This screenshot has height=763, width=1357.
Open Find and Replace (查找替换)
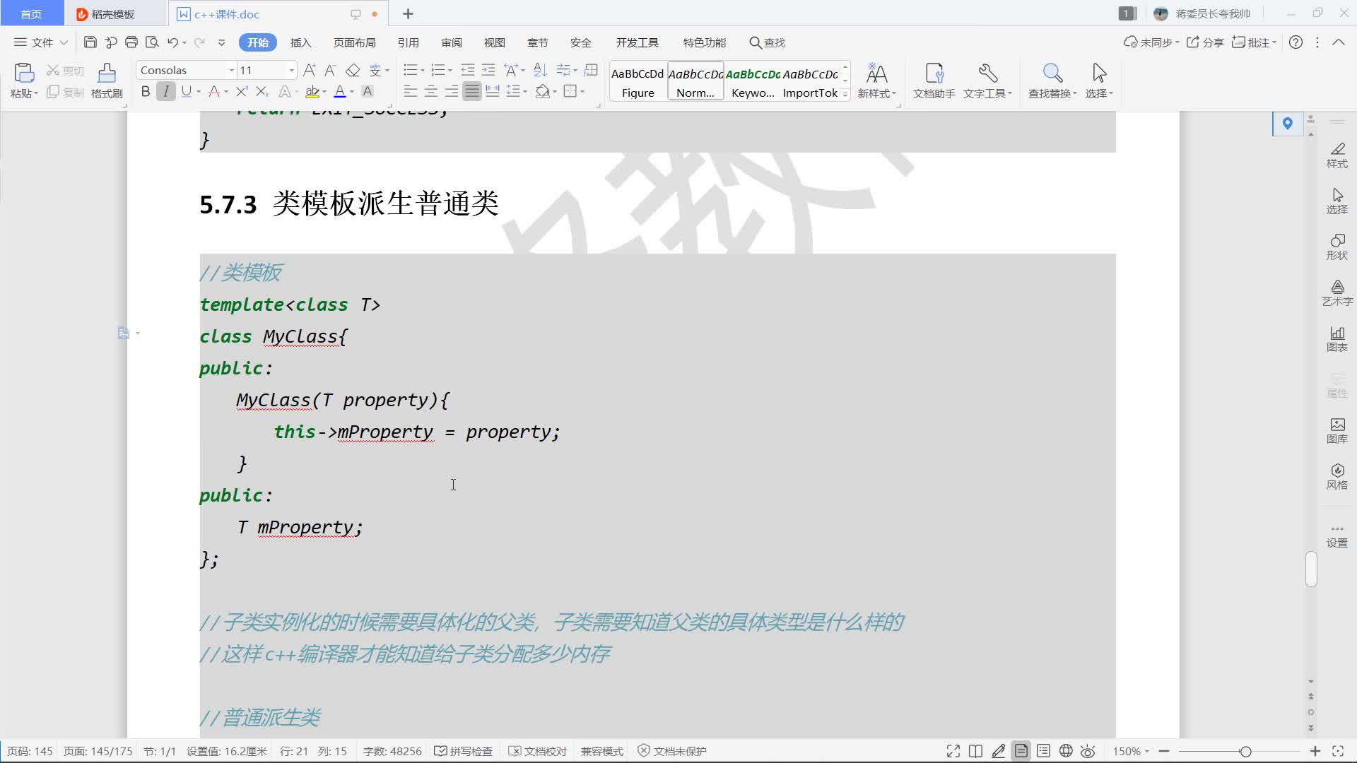[1052, 81]
